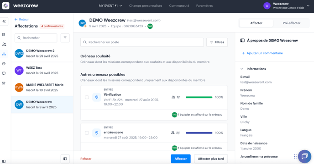This screenshot has width=314, height=164.
Task: Click the Vérification progress bar
Action: click(x=199, y=97)
